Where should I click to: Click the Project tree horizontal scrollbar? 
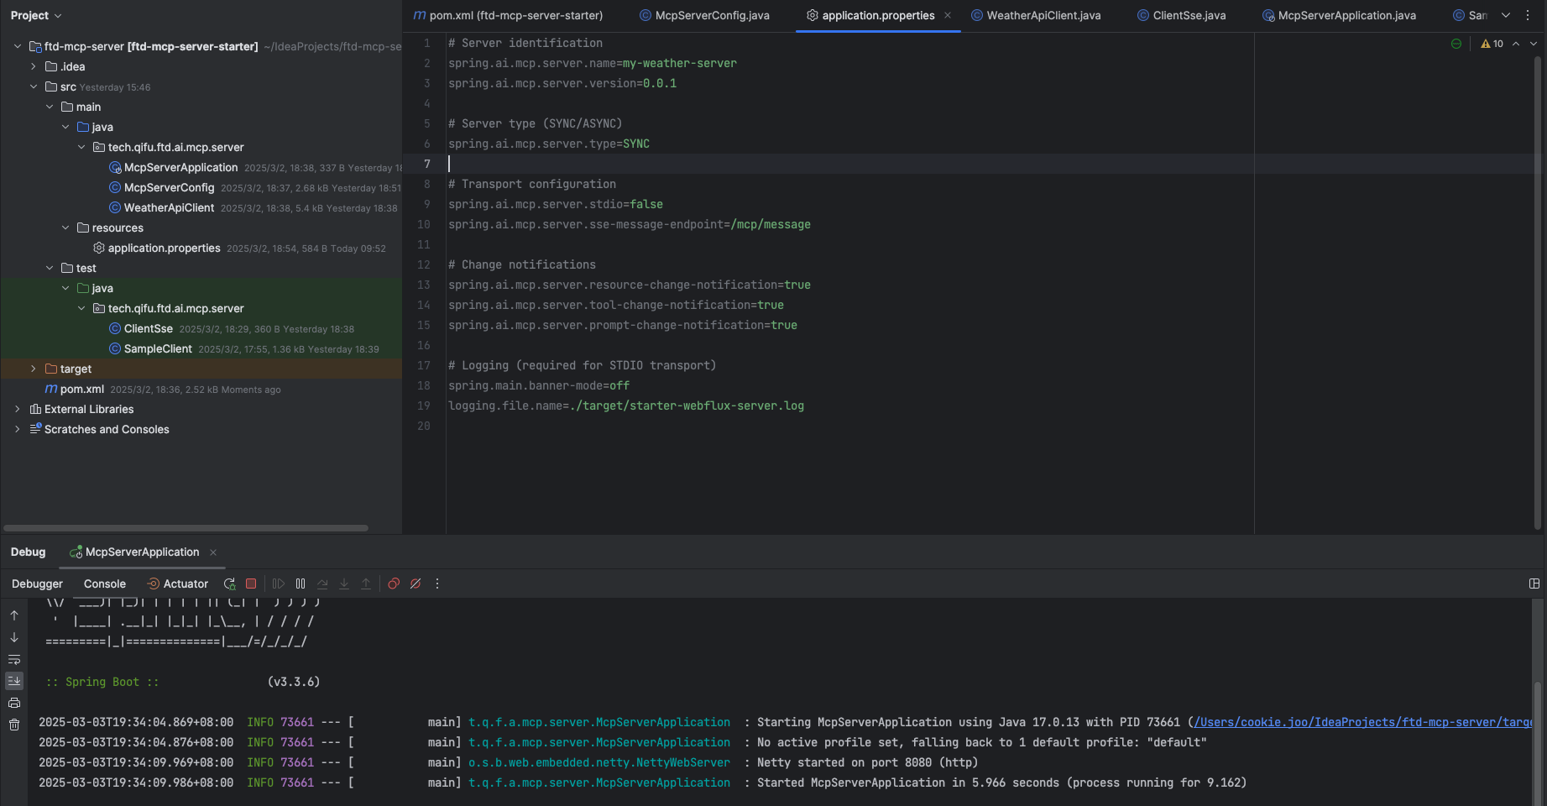click(x=186, y=528)
